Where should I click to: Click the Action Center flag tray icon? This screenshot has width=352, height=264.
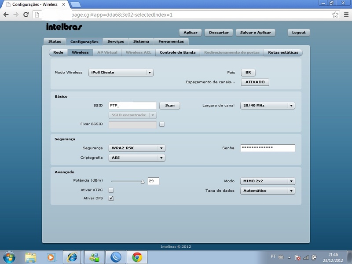tap(297, 257)
